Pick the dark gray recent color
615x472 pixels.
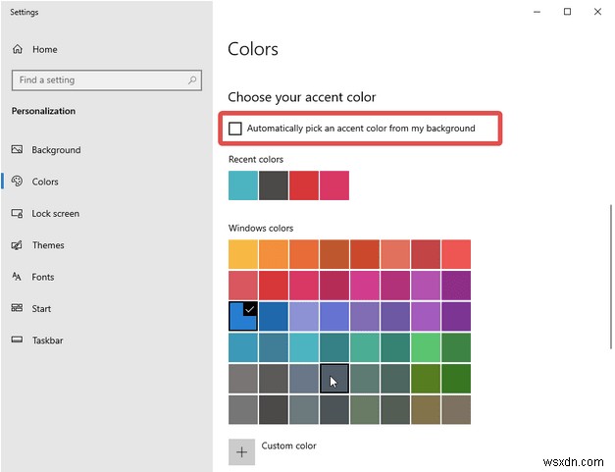274,185
